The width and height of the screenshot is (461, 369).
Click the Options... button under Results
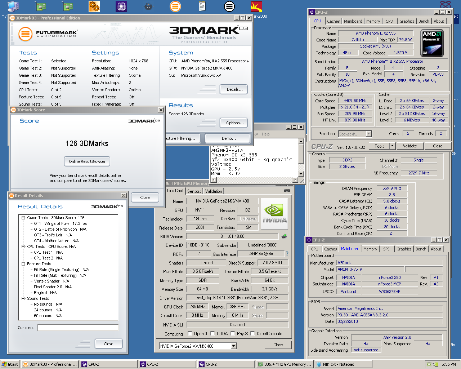[234, 123]
